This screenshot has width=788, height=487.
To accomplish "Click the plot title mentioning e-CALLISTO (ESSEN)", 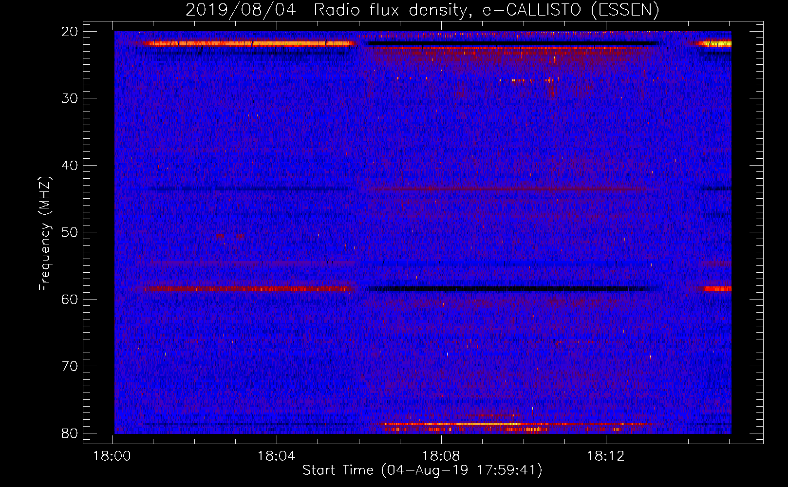I will (422, 10).
